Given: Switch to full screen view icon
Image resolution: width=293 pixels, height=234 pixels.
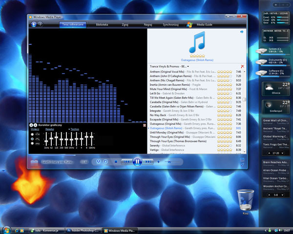Looking at the screenshot, I should click(x=242, y=159).
